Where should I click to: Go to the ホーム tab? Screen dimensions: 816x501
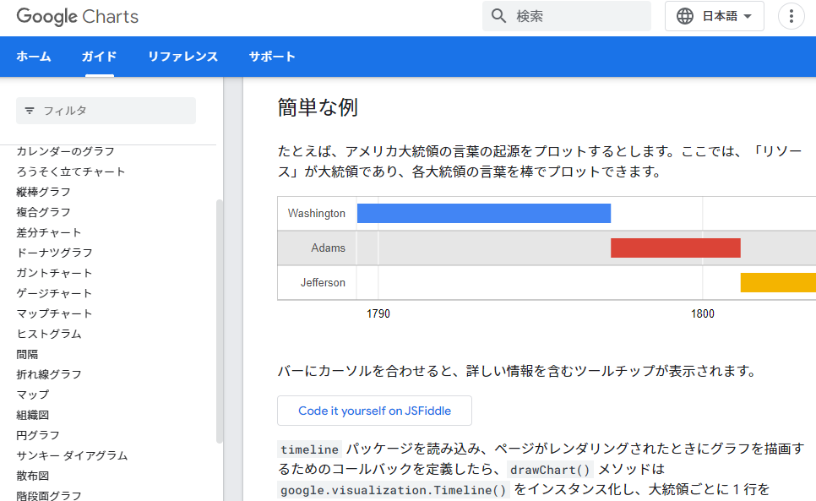tap(33, 57)
